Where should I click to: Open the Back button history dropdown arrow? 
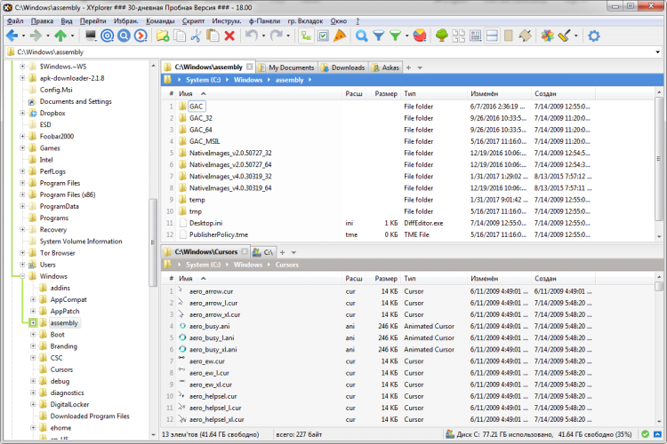click(23, 36)
